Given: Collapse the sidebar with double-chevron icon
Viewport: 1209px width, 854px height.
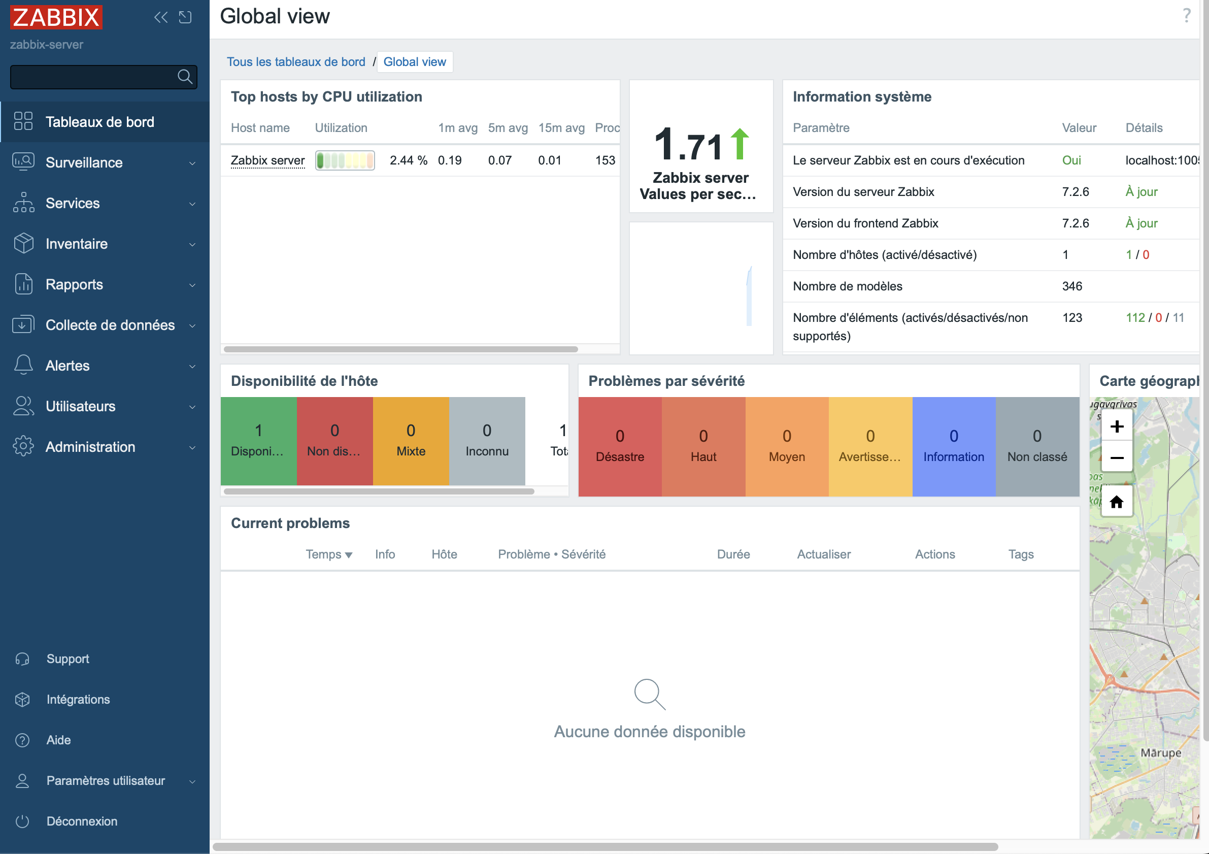Looking at the screenshot, I should tap(160, 17).
